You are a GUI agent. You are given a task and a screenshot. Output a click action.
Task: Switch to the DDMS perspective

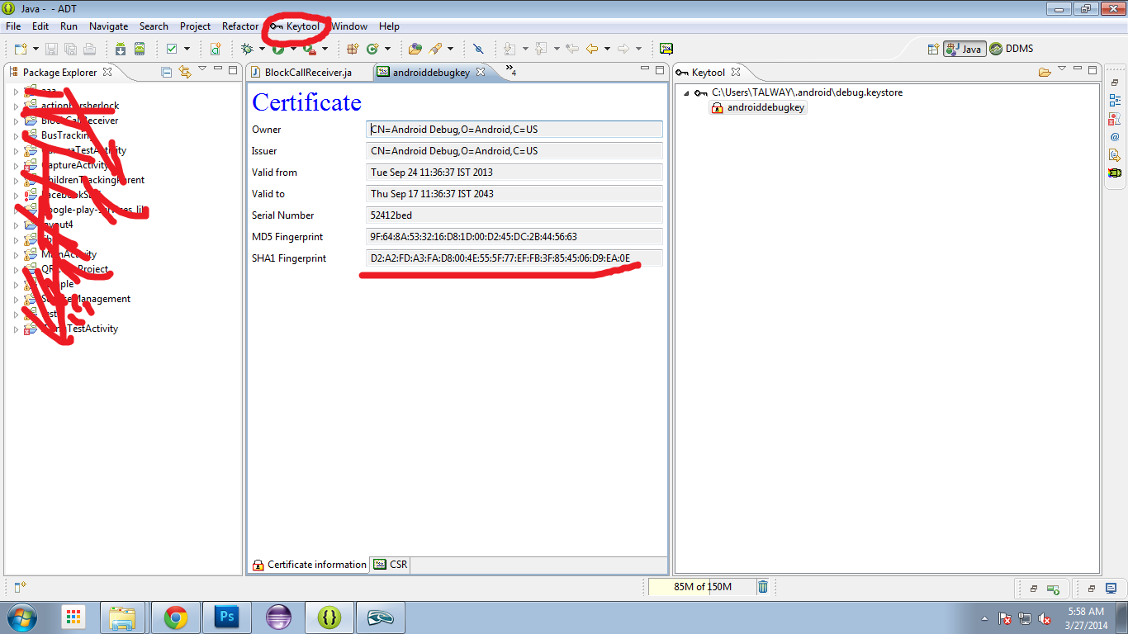(x=1012, y=49)
